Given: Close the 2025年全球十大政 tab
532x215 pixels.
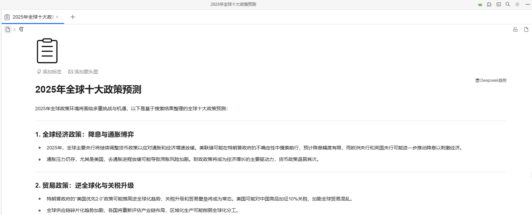Looking at the screenshot, I should point(57,17).
